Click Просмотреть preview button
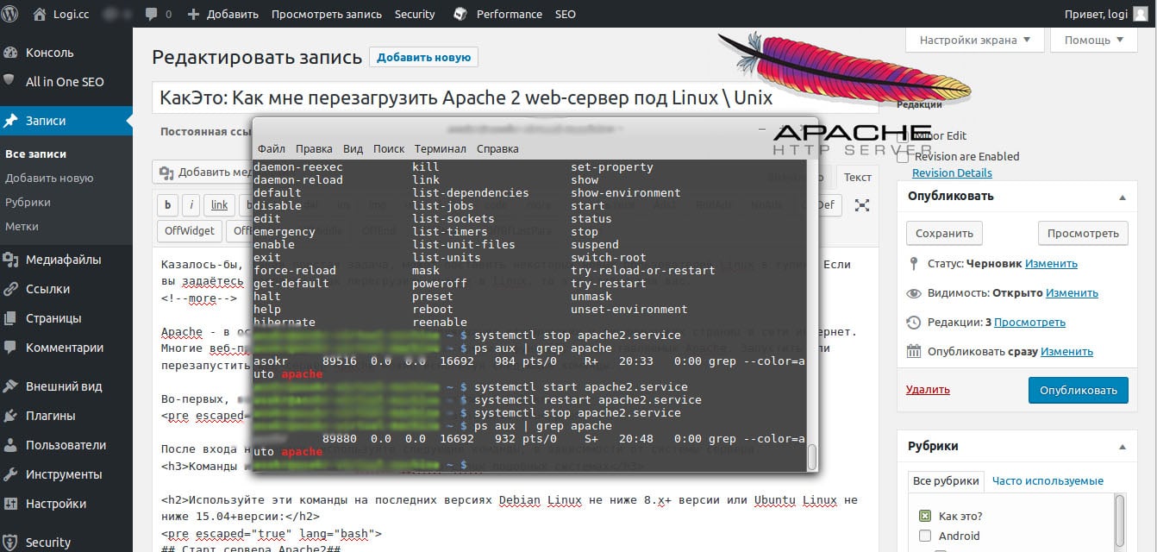The image size is (1157, 552). coord(1083,233)
